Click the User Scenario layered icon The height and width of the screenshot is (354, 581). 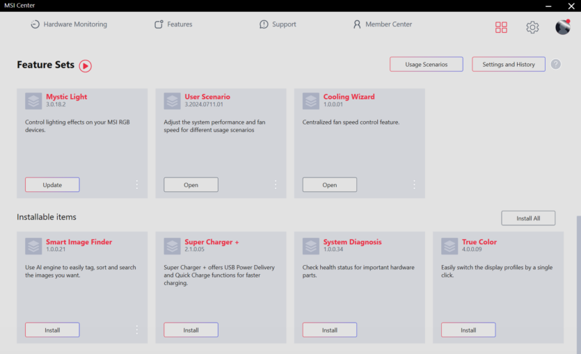[172, 101]
